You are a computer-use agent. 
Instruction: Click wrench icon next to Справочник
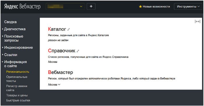(x=78, y=51)
